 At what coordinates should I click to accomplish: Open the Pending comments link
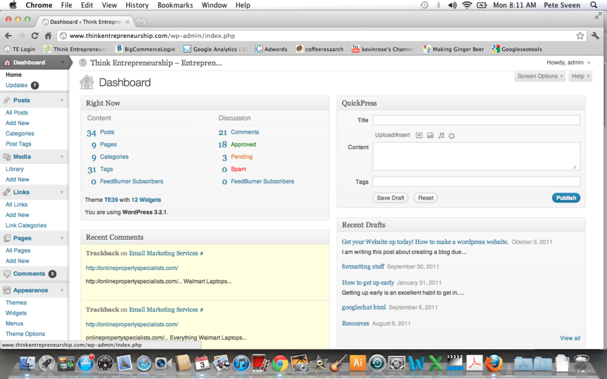(x=241, y=157)
